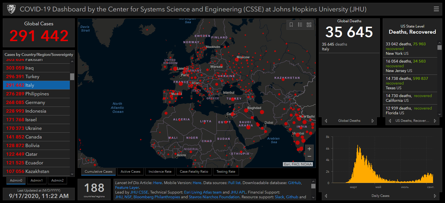Image resolution: width=445 pixels, height=203 pixels.
Task: Click the US state list scrollbar thumb
Action: 439,47
